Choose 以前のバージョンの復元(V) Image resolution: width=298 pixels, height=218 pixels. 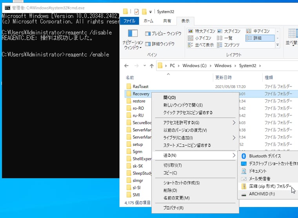pos(195,130)
